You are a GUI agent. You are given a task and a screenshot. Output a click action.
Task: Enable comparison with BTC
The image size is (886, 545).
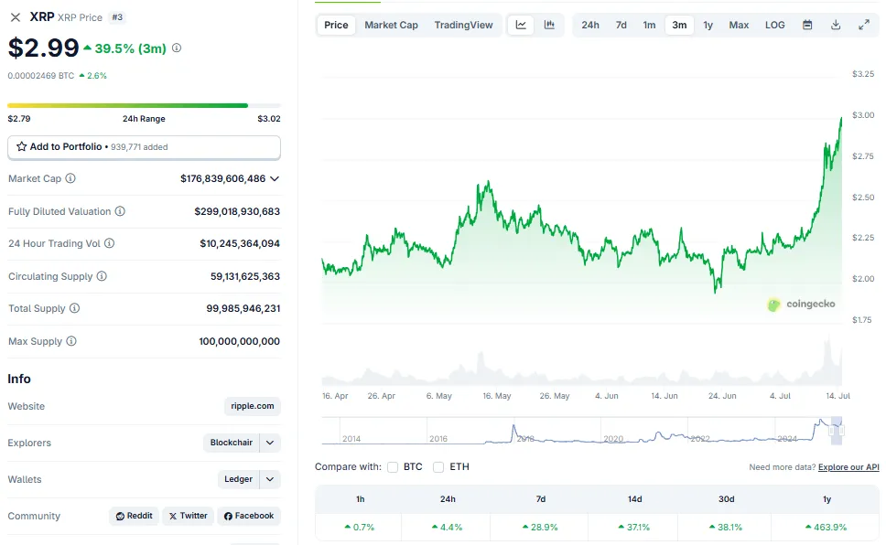click(x=393, y=467)
